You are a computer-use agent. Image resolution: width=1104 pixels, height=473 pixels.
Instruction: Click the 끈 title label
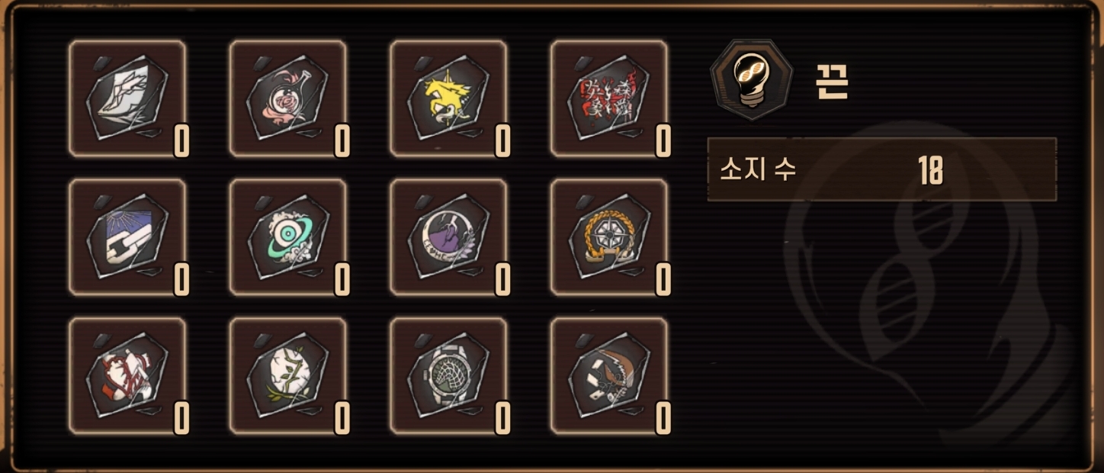(x=832, y=81)
